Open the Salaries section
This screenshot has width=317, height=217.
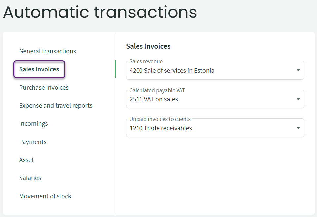30,178
